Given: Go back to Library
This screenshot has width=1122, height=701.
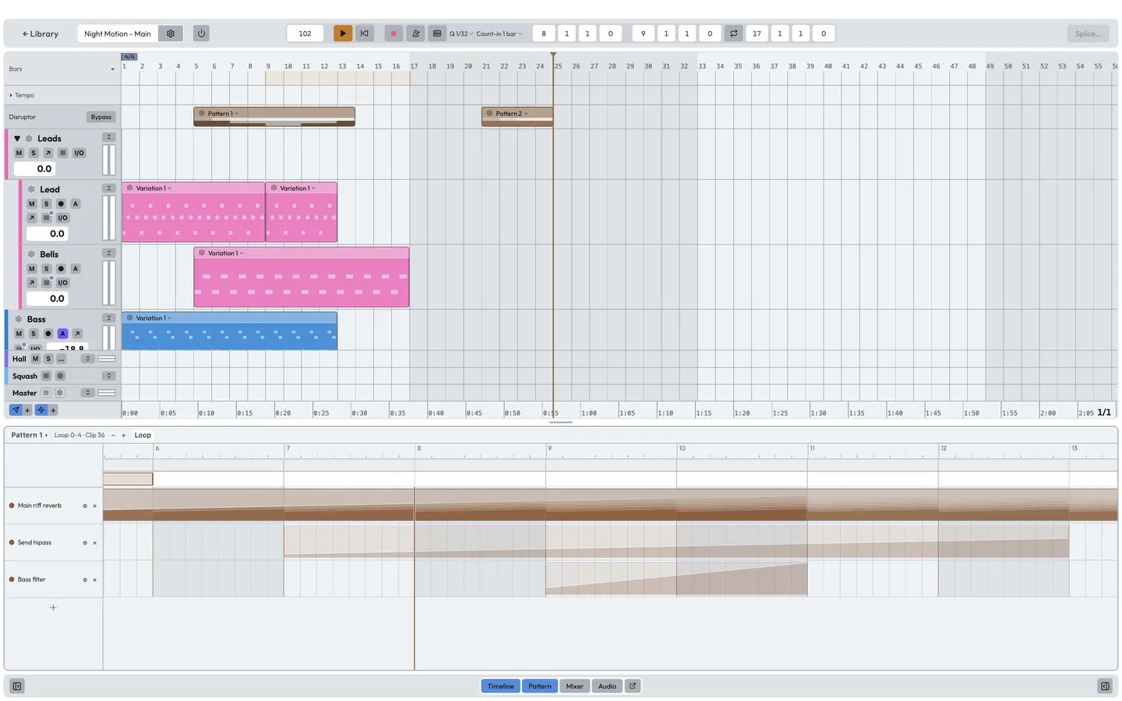Looking at the screenshot, I should click(x=41, y=33).
